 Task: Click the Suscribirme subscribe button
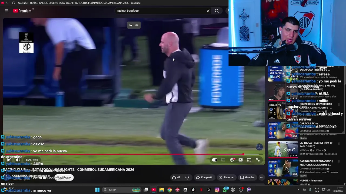coord(64,178)
